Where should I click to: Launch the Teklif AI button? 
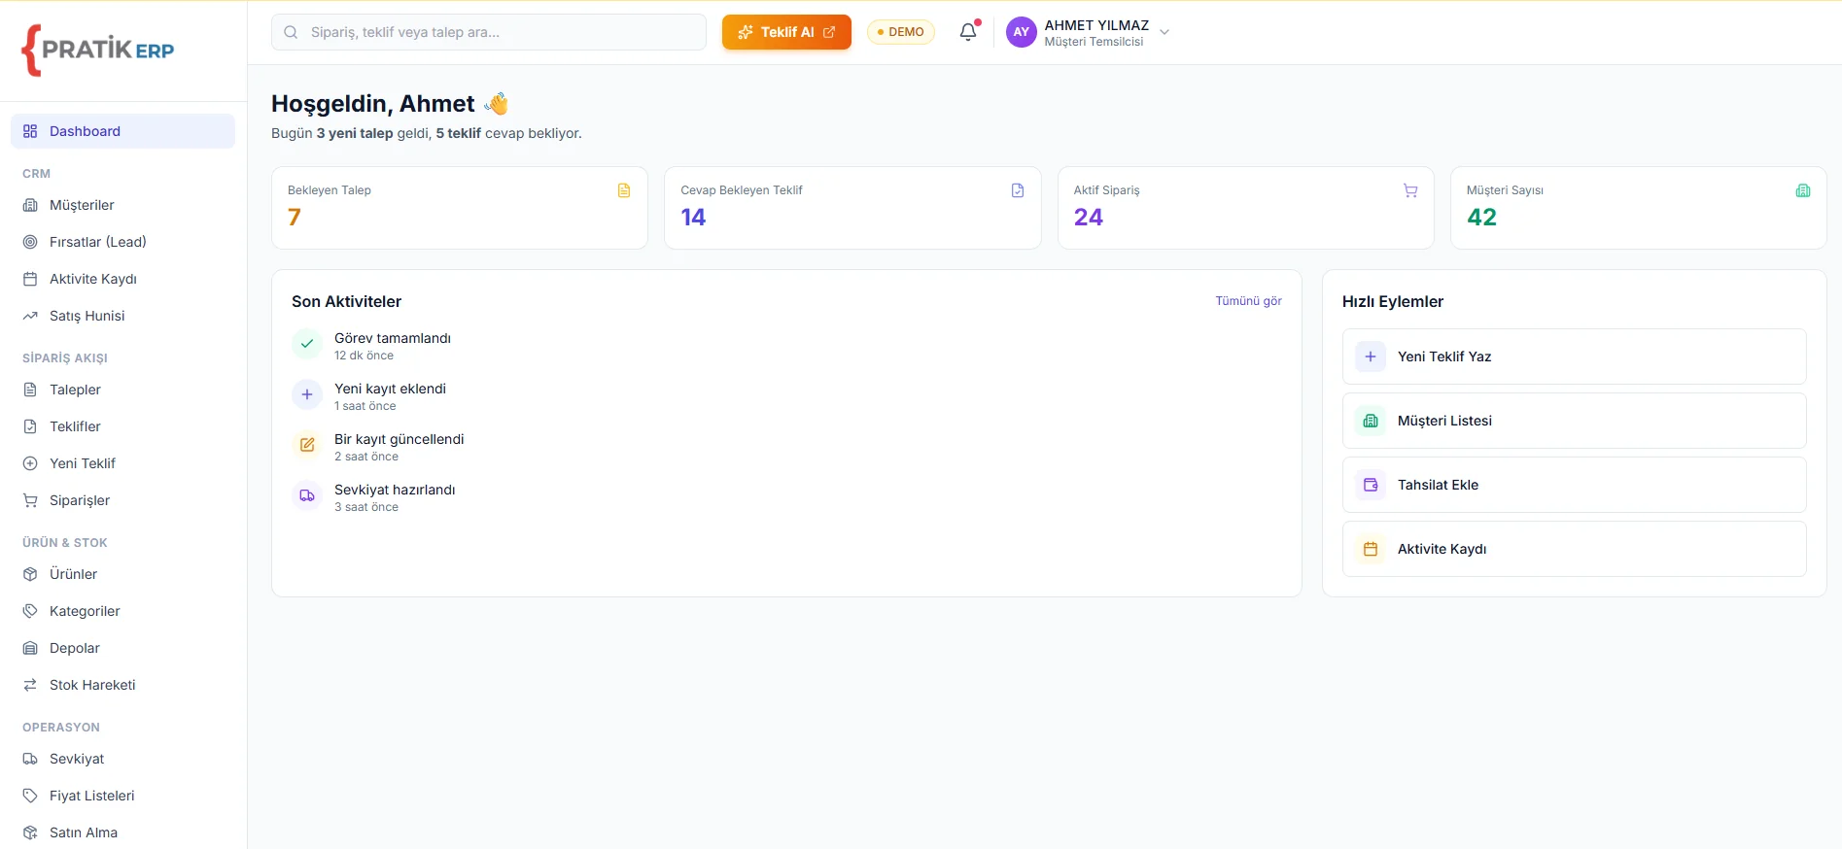(786, 32)
